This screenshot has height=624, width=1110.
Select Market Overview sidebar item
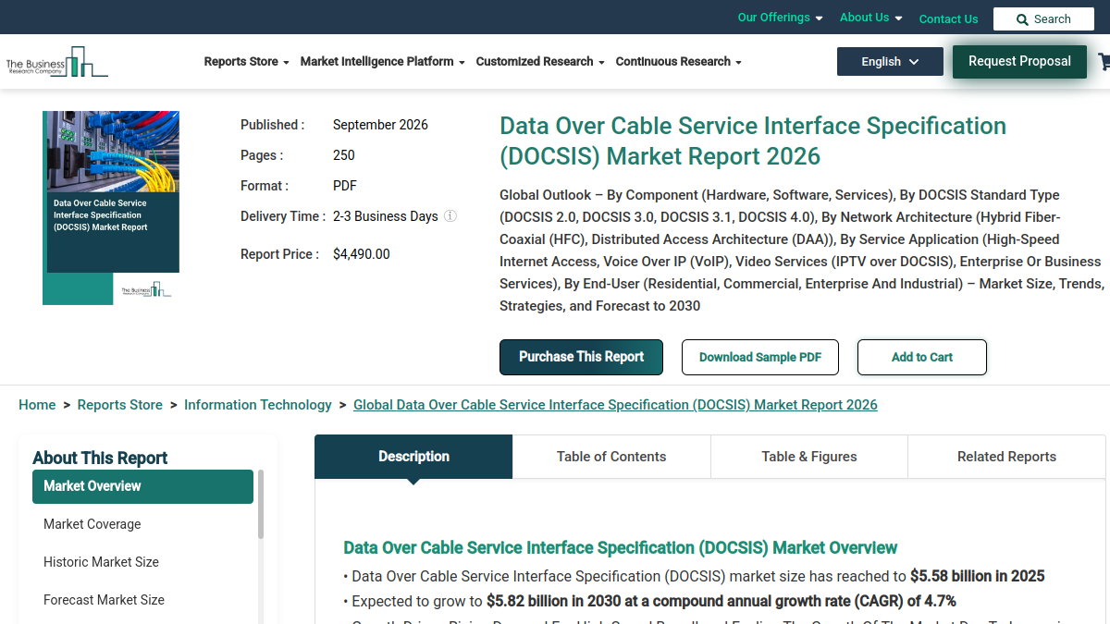tap(142, 486)
